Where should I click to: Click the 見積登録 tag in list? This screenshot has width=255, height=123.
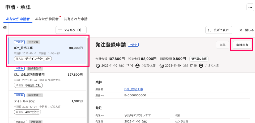(36, 122)
